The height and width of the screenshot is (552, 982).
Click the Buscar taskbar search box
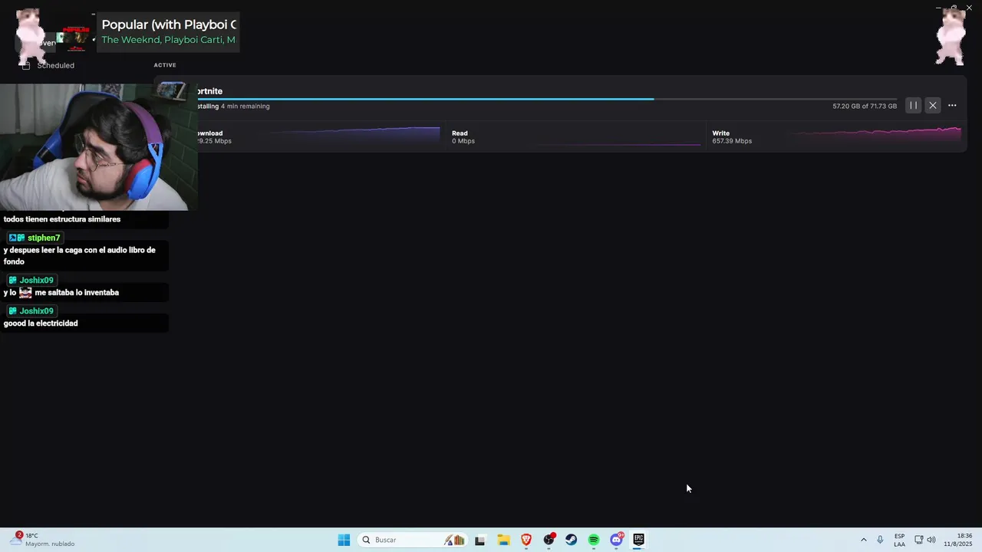413,540
